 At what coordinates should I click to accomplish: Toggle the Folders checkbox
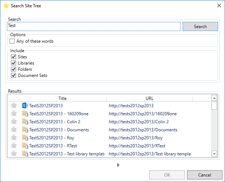pos(14,69)
